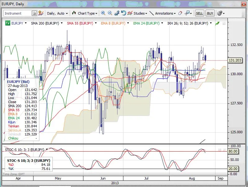The image size is (248, 187).
Task: Select the Zoom Out magnifier tool
Action: click(109, 13)
